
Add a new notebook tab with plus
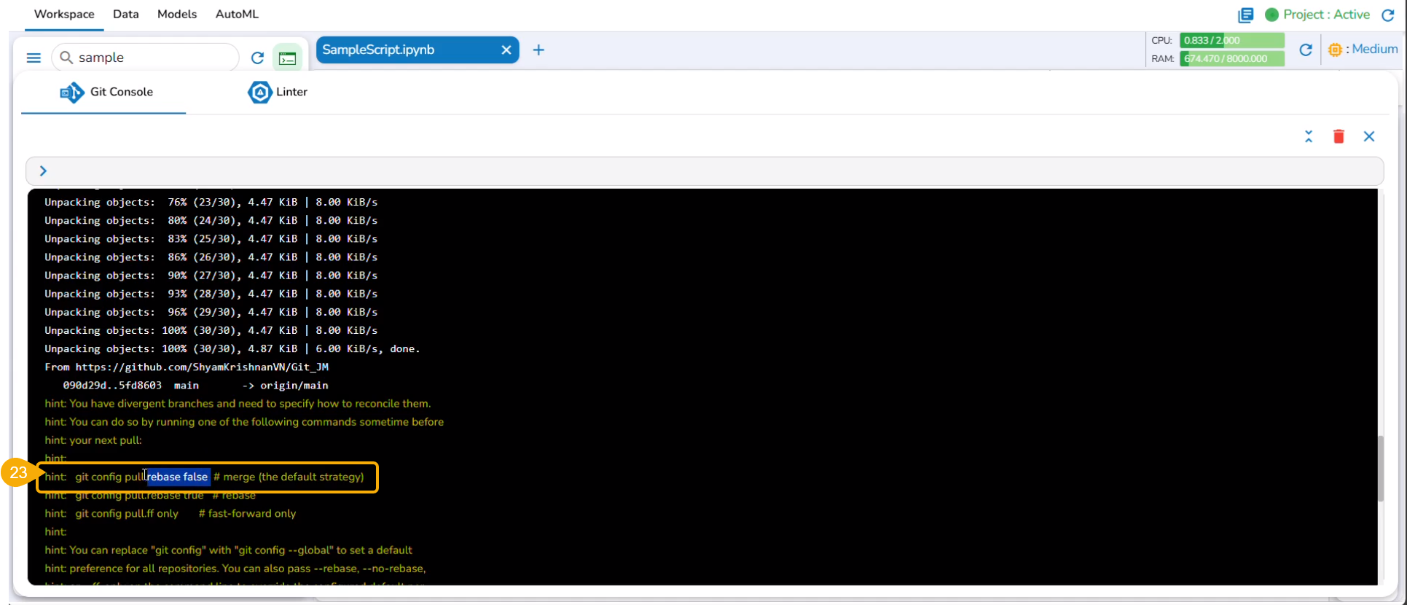(x=538, y=50)
